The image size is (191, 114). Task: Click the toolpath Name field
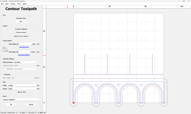point(21,100)
